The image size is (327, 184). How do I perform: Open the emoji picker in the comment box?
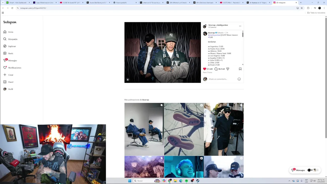click(239, 79)
